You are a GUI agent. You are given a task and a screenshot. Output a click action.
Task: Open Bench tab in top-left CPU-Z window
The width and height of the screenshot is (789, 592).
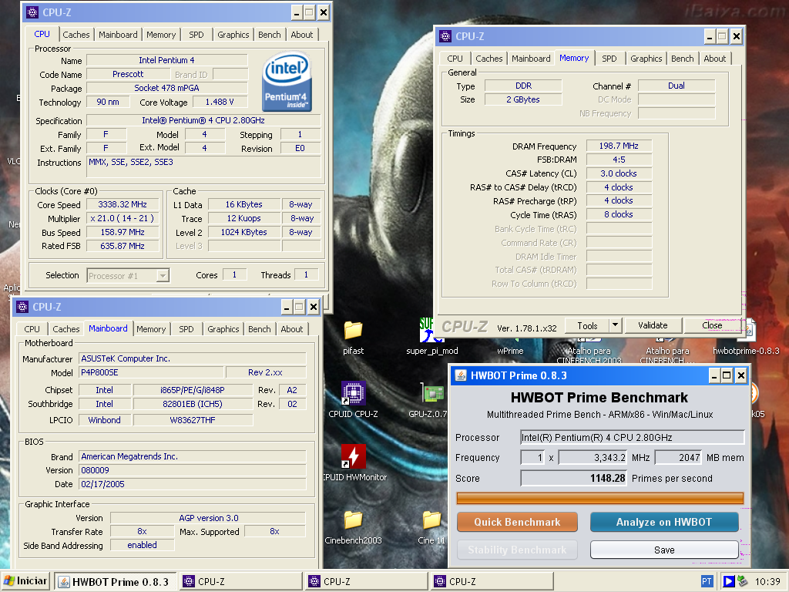click(x=269, y=35)
